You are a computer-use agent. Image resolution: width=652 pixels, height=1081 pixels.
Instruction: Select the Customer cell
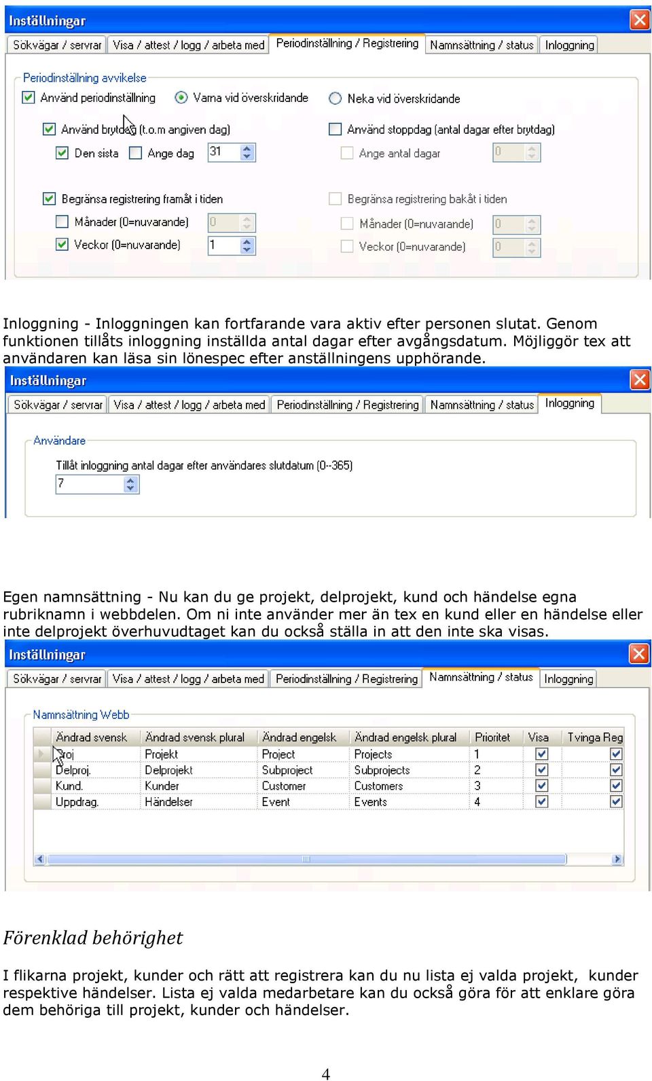[x=304, y=786]
